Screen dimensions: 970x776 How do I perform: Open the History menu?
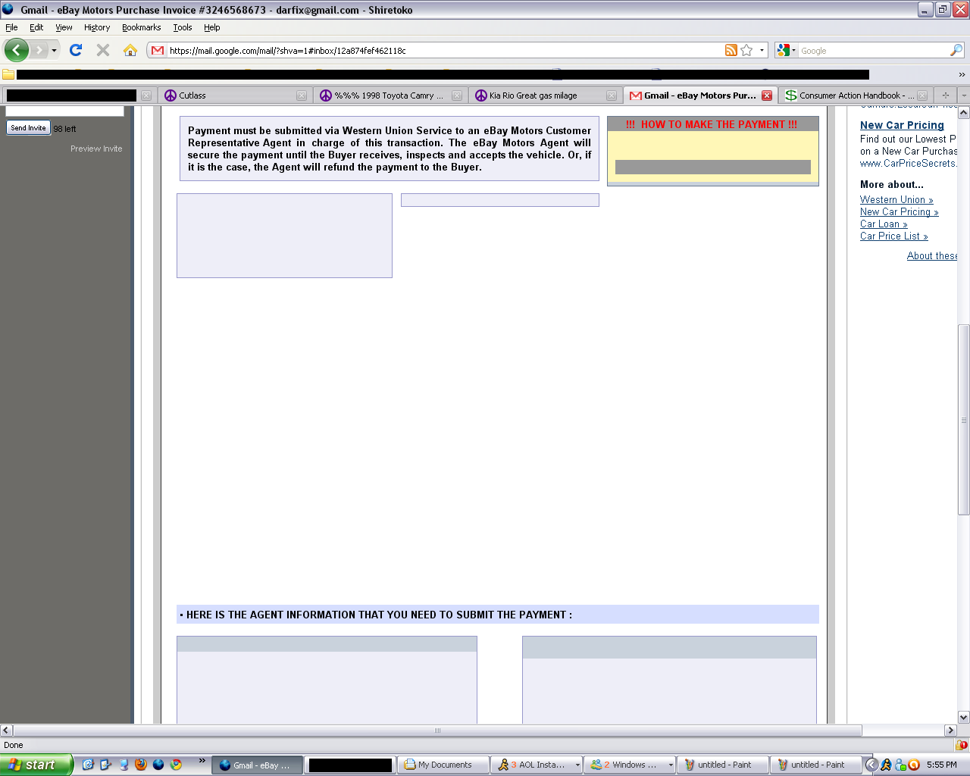tap(97, 27)
